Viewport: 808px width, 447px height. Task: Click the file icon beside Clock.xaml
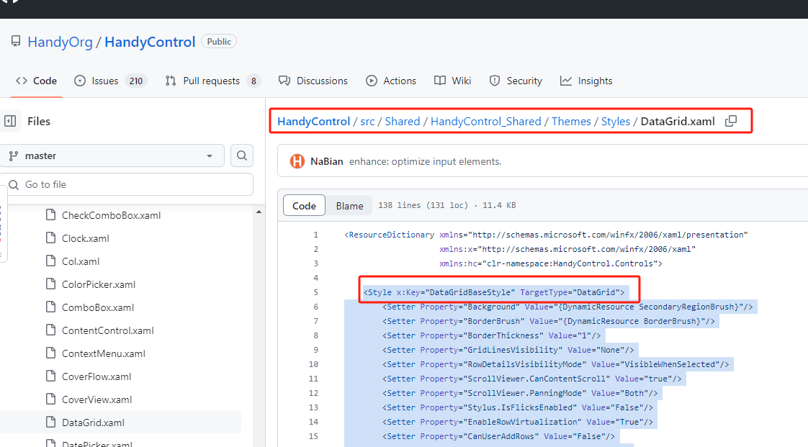[50, 238]
